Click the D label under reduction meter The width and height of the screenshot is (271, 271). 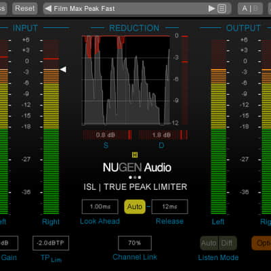click(x=161, y=145)
